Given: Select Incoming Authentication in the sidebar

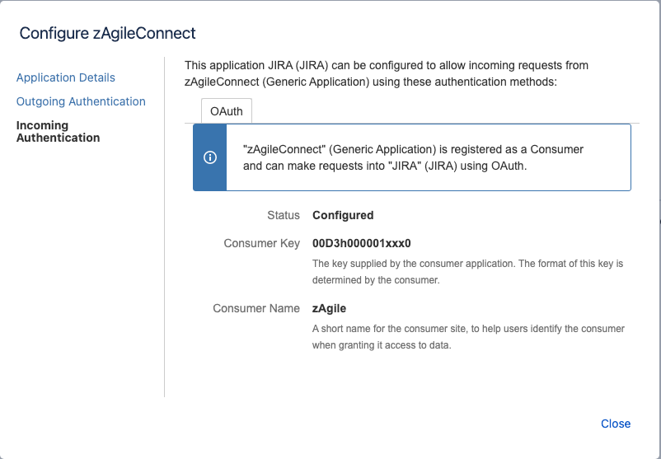Looking at the screenshot, I should click(58, 132).
